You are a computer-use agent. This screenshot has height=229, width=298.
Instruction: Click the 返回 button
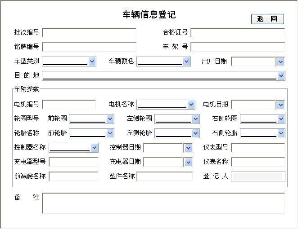pyautogui.click(x=267, y=19)
